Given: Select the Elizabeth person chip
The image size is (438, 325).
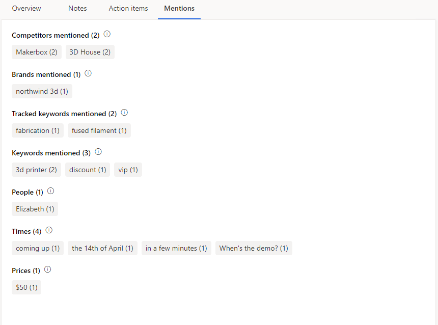Looking at the screenshot, I should 35,209.
